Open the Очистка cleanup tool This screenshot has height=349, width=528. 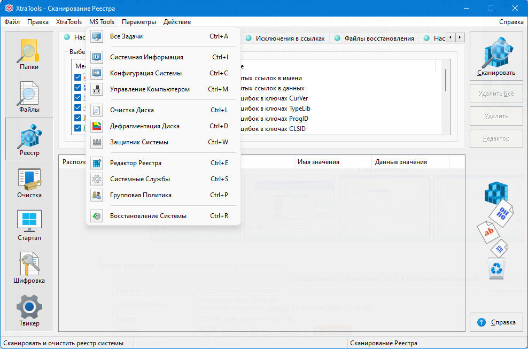coord(29,182)
